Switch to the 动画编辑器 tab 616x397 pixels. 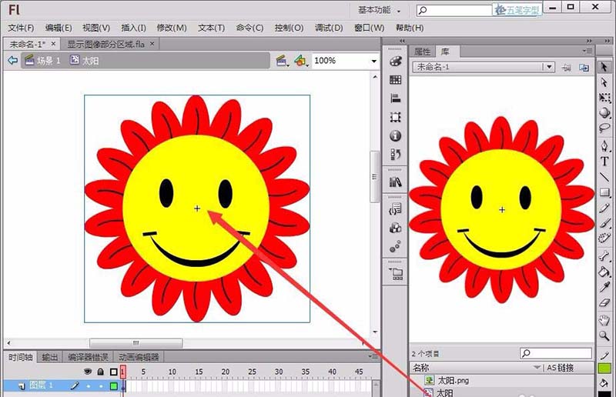(139, 357)
